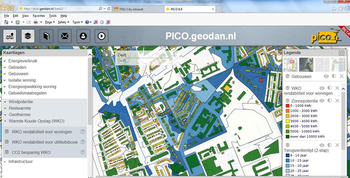Click help icon for WKO rendabiliteit voor woningen
The image size is (350, 178).
[83, 131]
